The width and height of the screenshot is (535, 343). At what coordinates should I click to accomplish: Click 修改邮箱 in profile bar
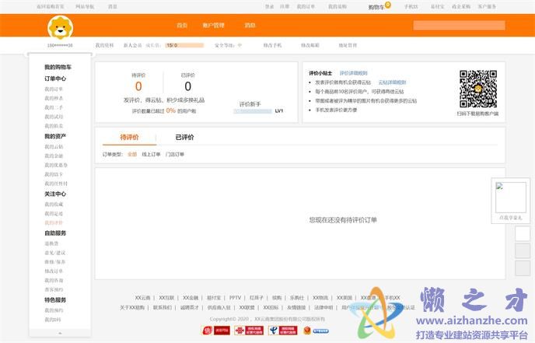[x=310, y=45]
